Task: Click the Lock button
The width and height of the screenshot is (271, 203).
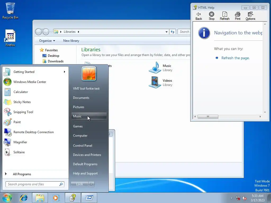Action: pos(79,184)
